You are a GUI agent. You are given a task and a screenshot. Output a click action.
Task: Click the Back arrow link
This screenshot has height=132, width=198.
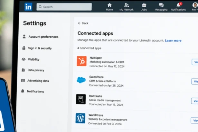point(83,23)
